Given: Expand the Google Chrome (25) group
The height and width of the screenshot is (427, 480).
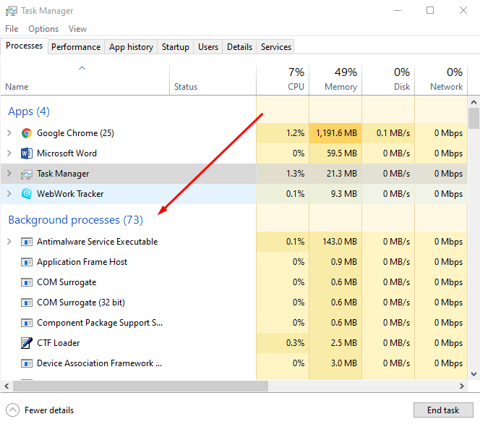Looking at the screenshot, I should tap(9, 133).
